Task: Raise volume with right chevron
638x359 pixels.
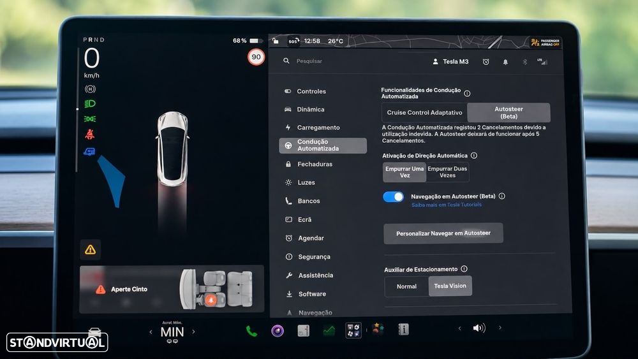Action: point(500,328)
